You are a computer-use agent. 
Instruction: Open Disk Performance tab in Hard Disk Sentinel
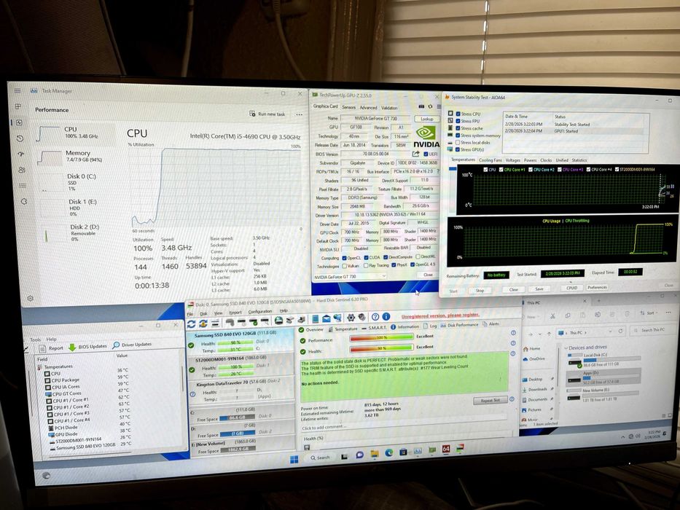(x=459, y=325)
